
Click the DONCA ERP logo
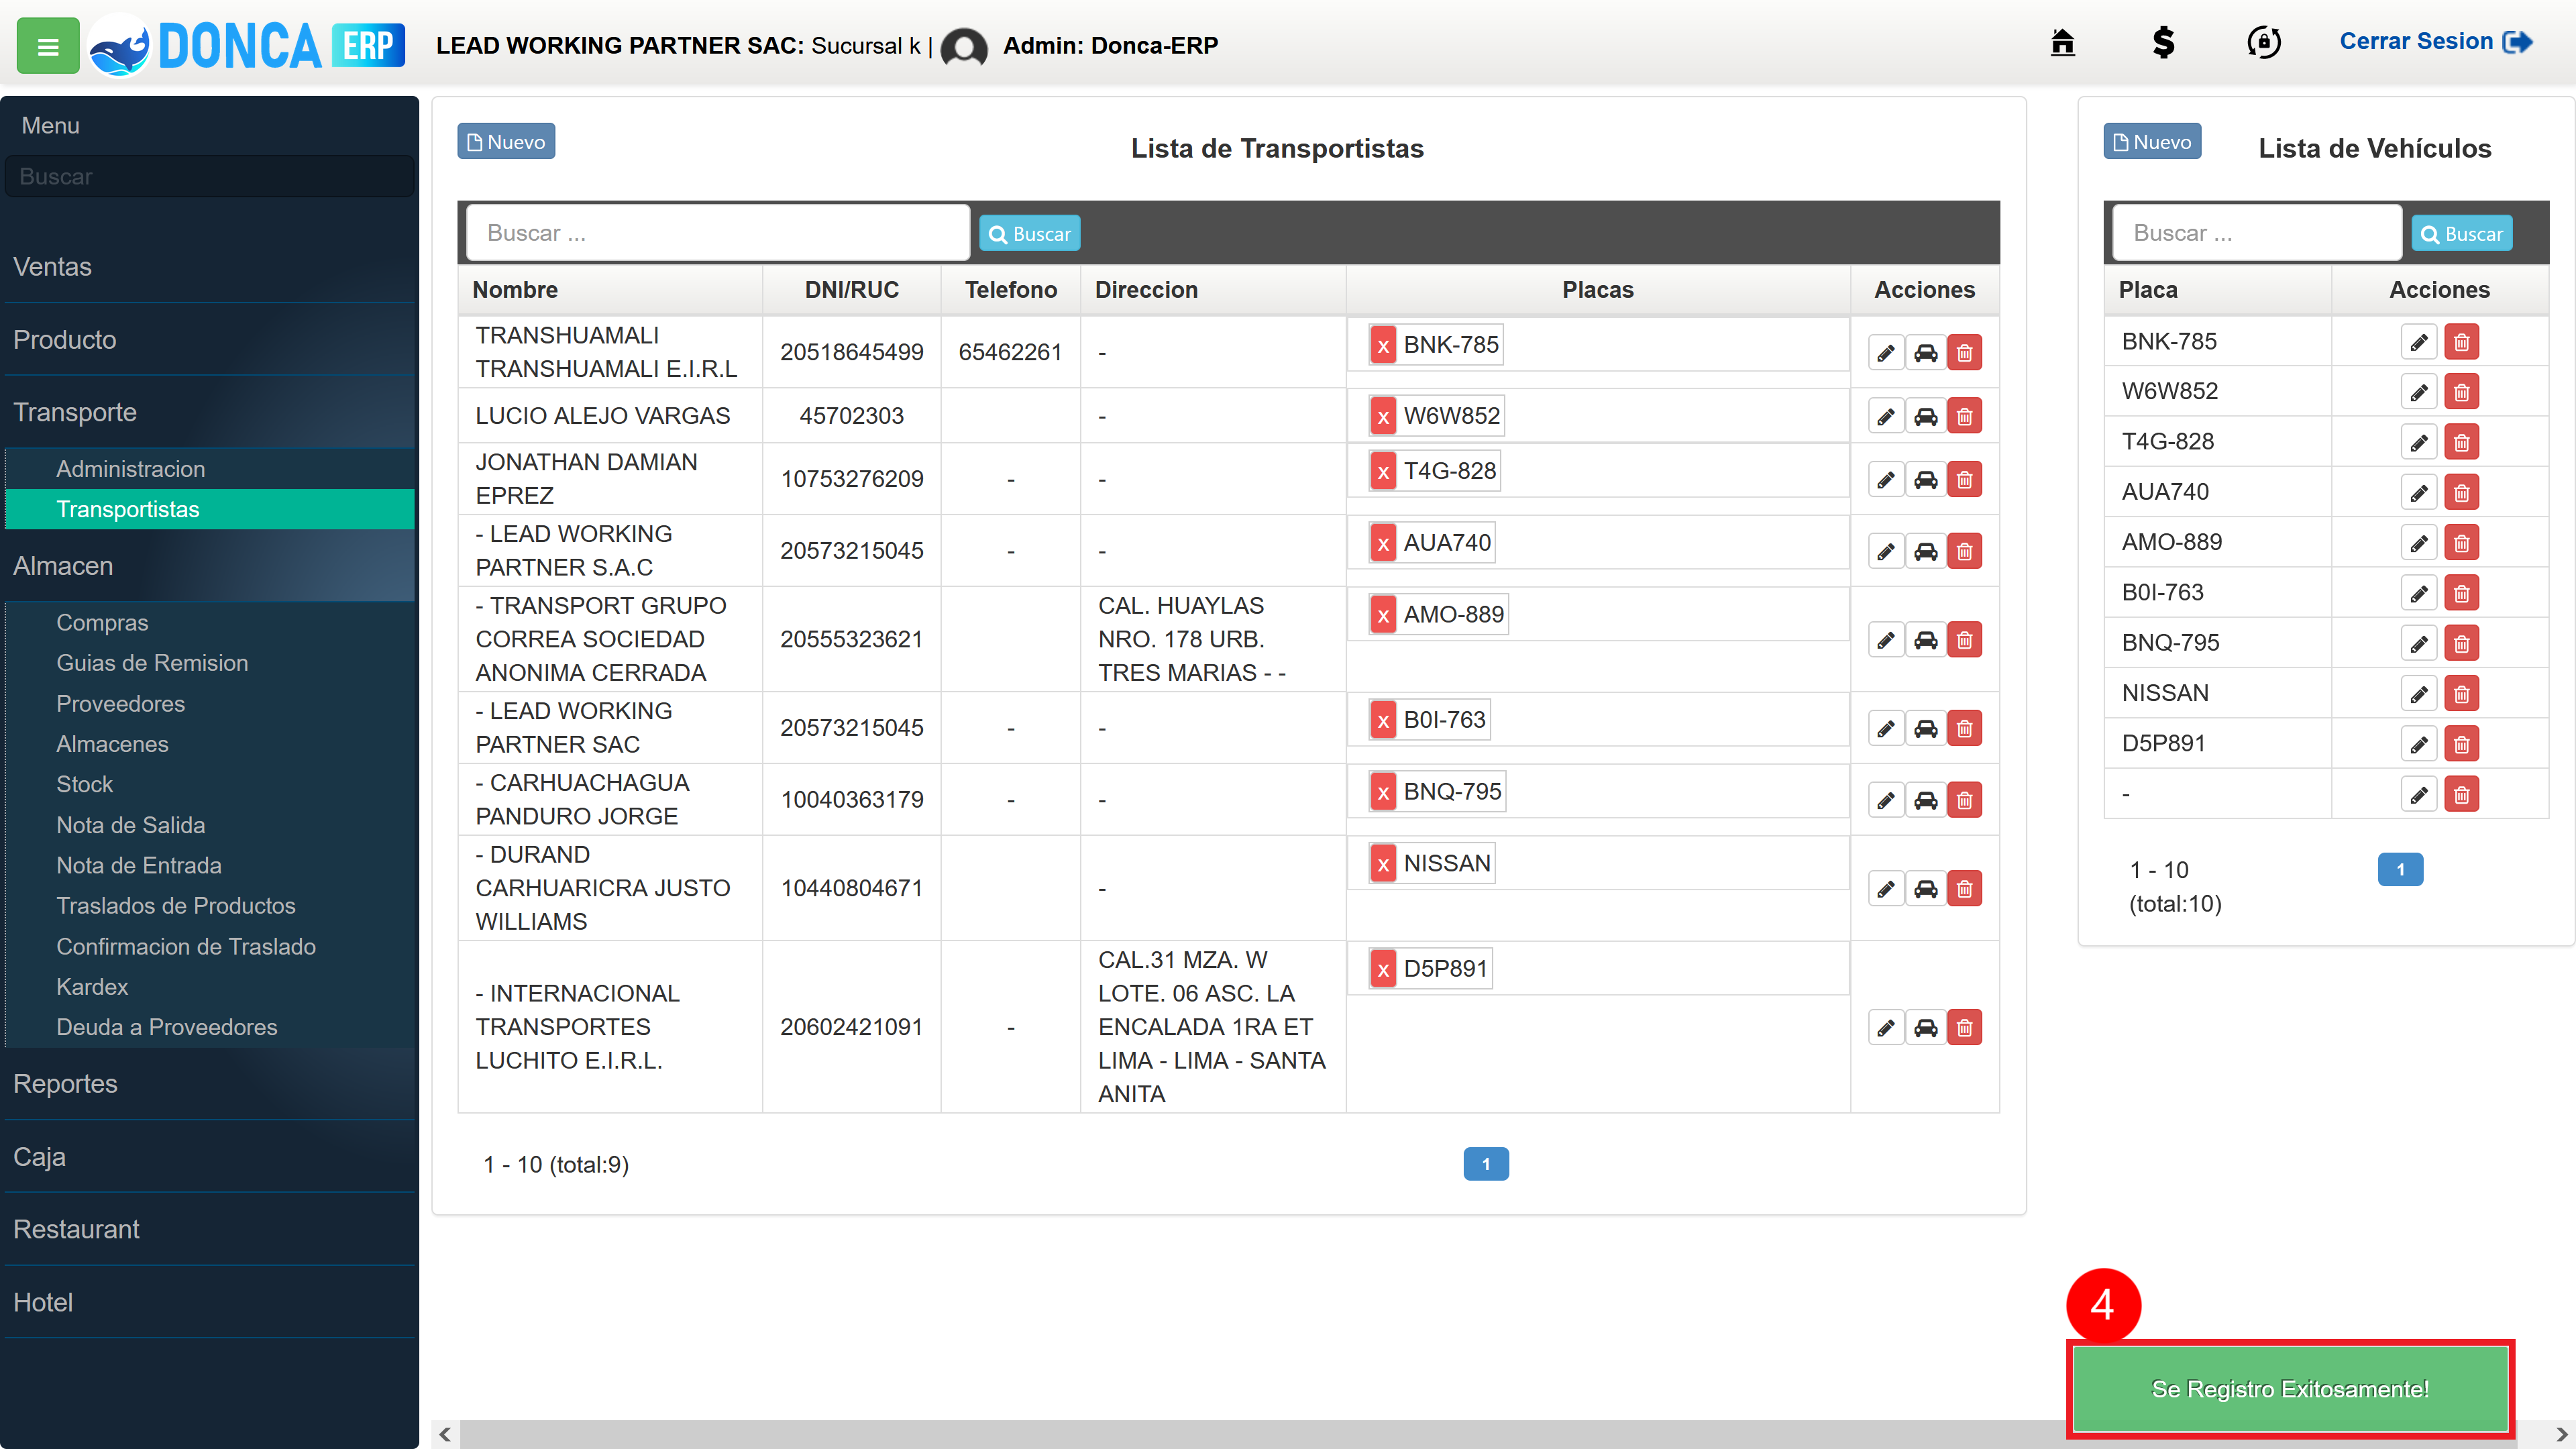(x=247, y=46)
